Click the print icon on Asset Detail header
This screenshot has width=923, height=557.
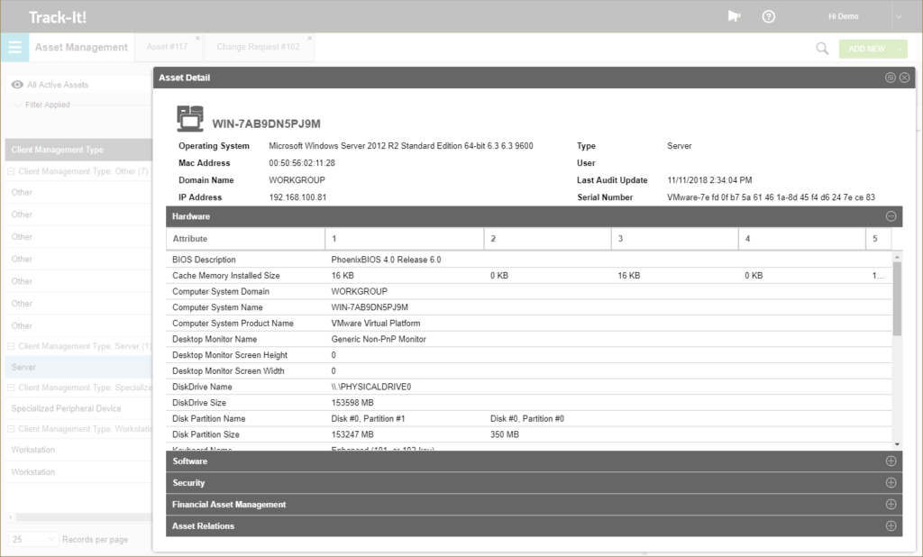pyautogui.click(x=890, y=78)
